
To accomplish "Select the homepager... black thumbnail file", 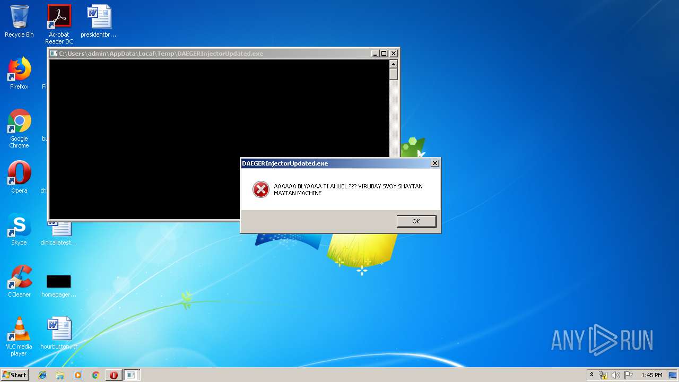I will pyautogui.click(x=58, y=285).
